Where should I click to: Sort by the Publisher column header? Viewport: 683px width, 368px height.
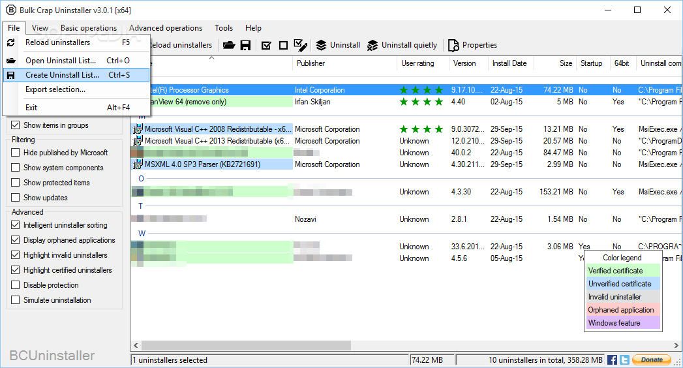coord(344,63)
